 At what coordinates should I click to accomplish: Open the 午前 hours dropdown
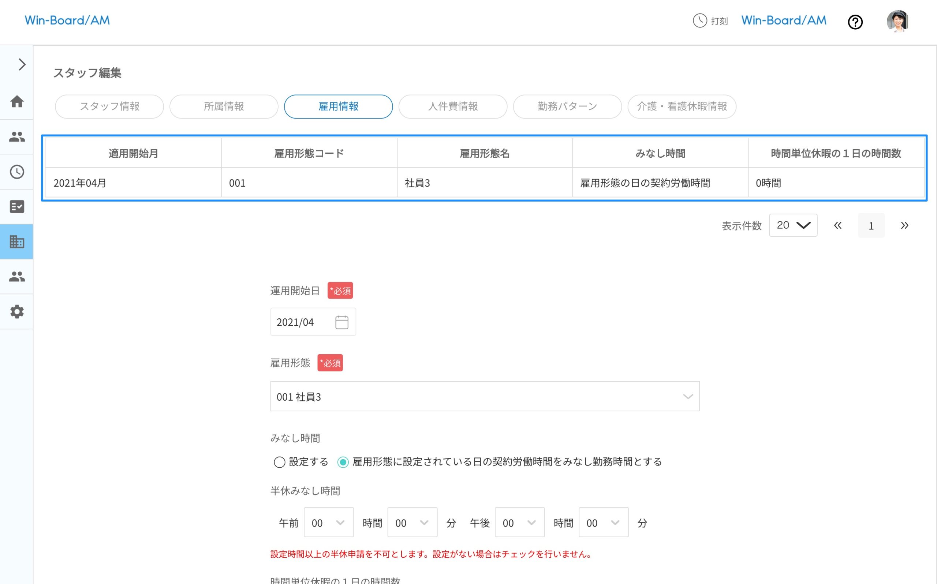pos(328,523)
